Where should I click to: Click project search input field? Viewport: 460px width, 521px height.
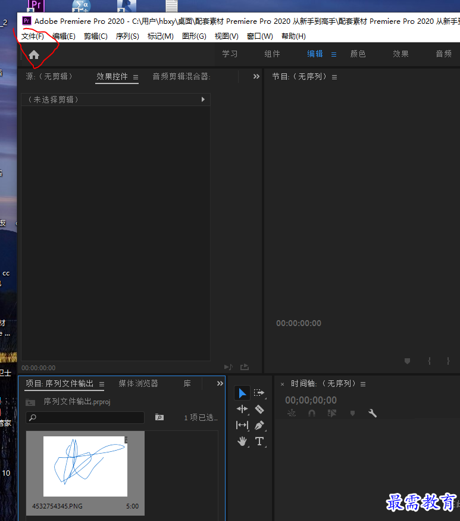click(x=85, y=417)
